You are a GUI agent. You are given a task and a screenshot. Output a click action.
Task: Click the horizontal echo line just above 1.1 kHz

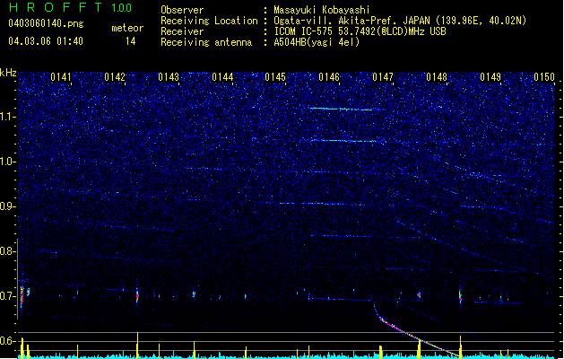pos(341,109)
